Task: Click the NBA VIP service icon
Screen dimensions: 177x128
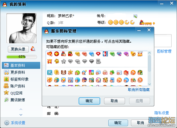Action: pos(105,54)
